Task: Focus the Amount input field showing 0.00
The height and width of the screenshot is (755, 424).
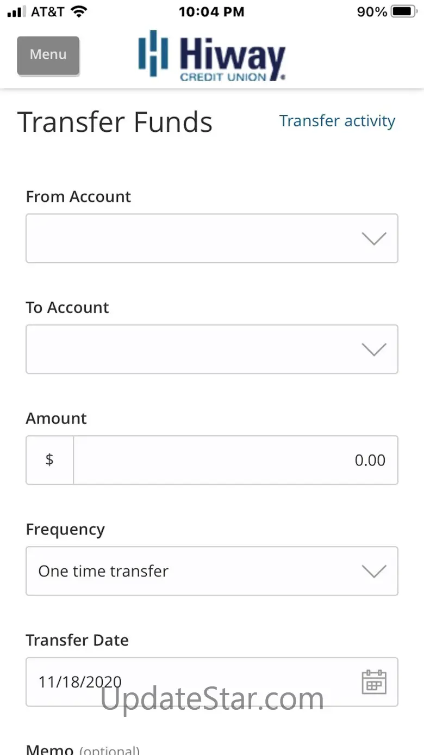Action: click(x=235, y=460)
